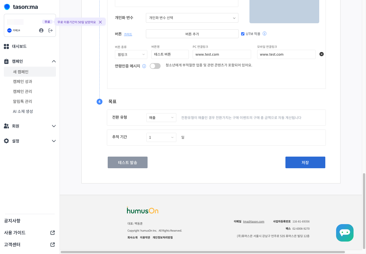Click the 전환유형이 매출인 경우 hint text
Viewport: 366px width, 254px height.
(241, 118)
